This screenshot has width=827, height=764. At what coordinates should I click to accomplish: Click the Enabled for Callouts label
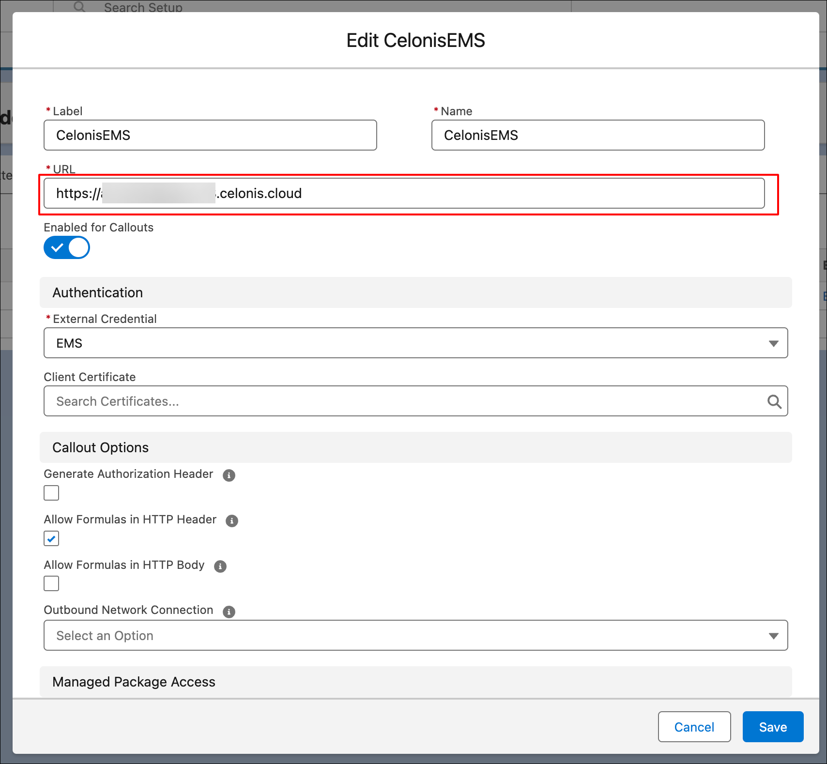coord(99,228)
